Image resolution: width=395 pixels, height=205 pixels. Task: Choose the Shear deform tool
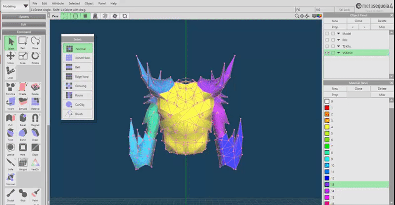pyautogui.click(x=35, y=135)
